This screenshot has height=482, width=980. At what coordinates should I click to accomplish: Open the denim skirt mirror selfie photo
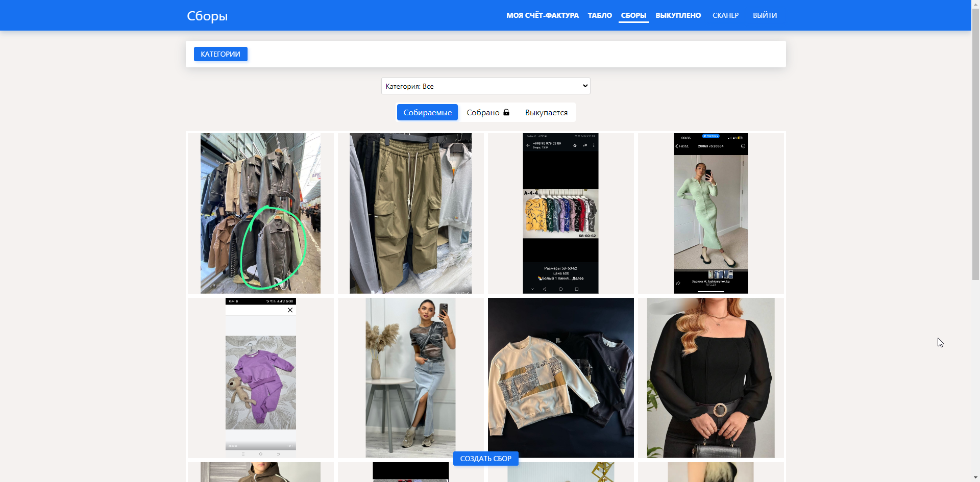point(411,378)
